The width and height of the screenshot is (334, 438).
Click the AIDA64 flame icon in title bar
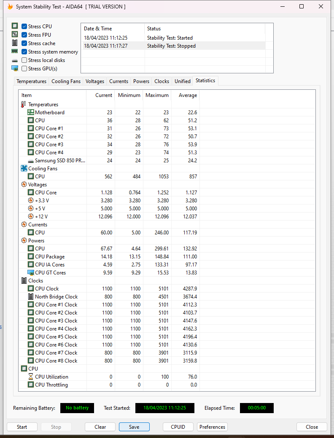pyautogui.click(x=10, y=6)
